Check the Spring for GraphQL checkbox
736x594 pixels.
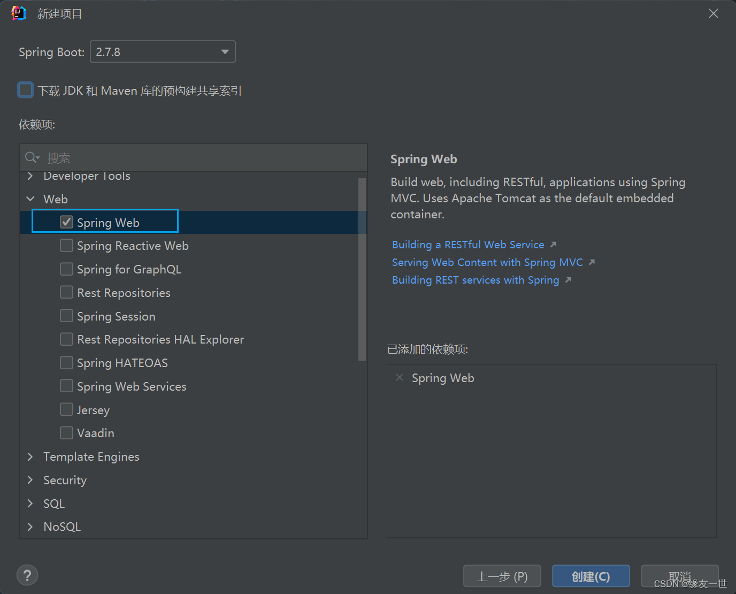coord(66,269)
